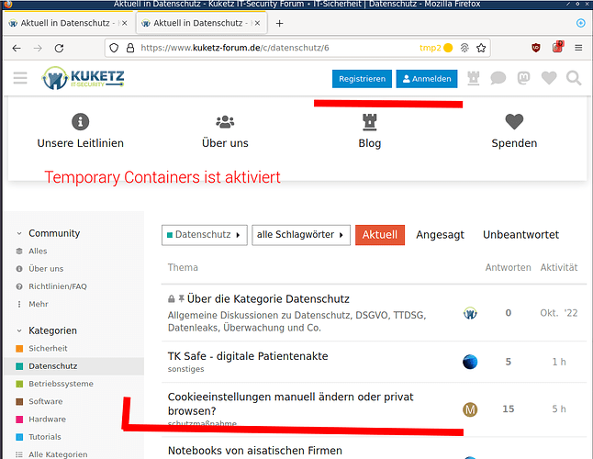Click the Temporary Containers icon in the tab bar
The image size is (593, 459).
[580, 23]
